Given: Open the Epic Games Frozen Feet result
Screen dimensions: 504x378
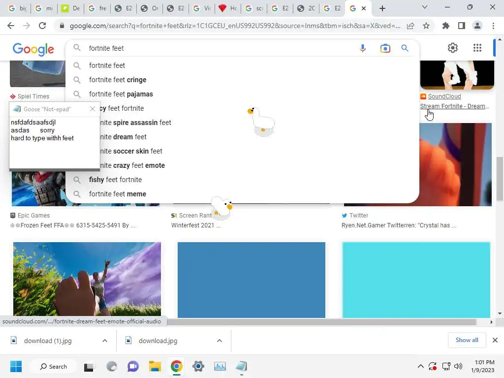Looking at the screenshot, I should [x=73, y=225].
